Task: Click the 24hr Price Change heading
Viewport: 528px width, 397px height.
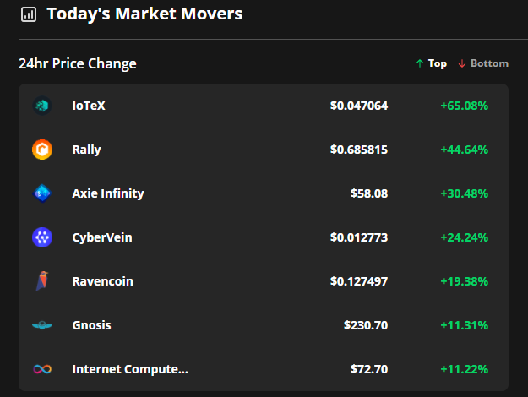Action: coord(78,63)
